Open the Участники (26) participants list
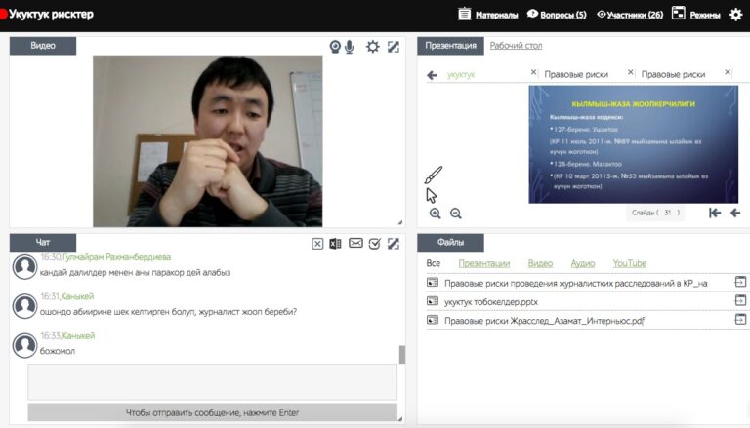750x428 pixels. tap(629, 15)
